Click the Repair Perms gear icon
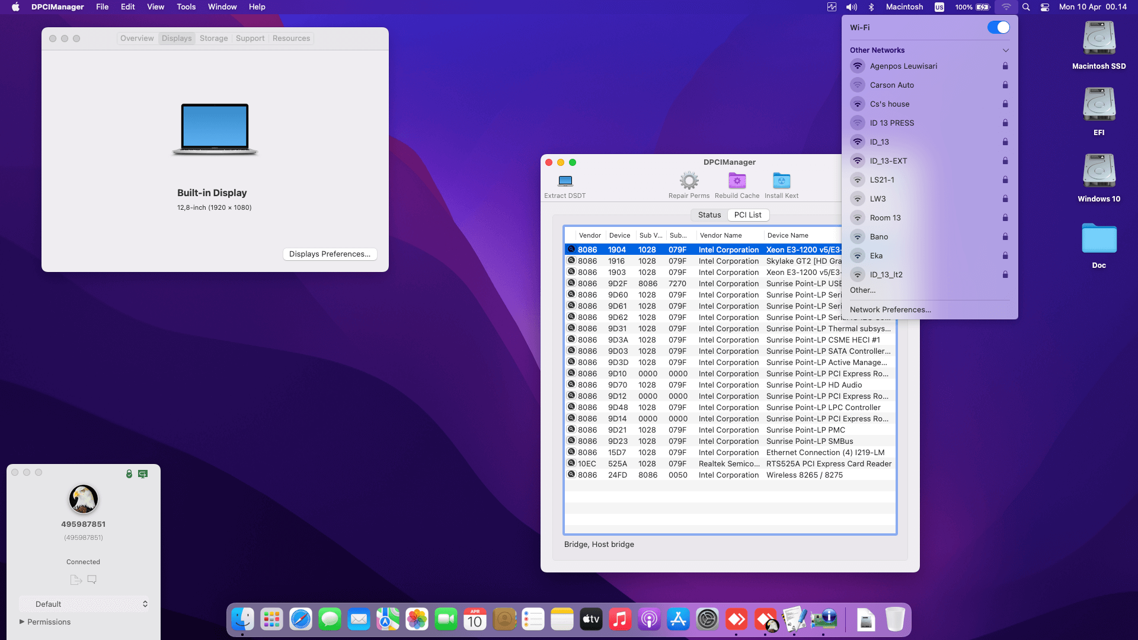Image resolution: width=1138 pixels, height=640 pixels. coord(689,181)
